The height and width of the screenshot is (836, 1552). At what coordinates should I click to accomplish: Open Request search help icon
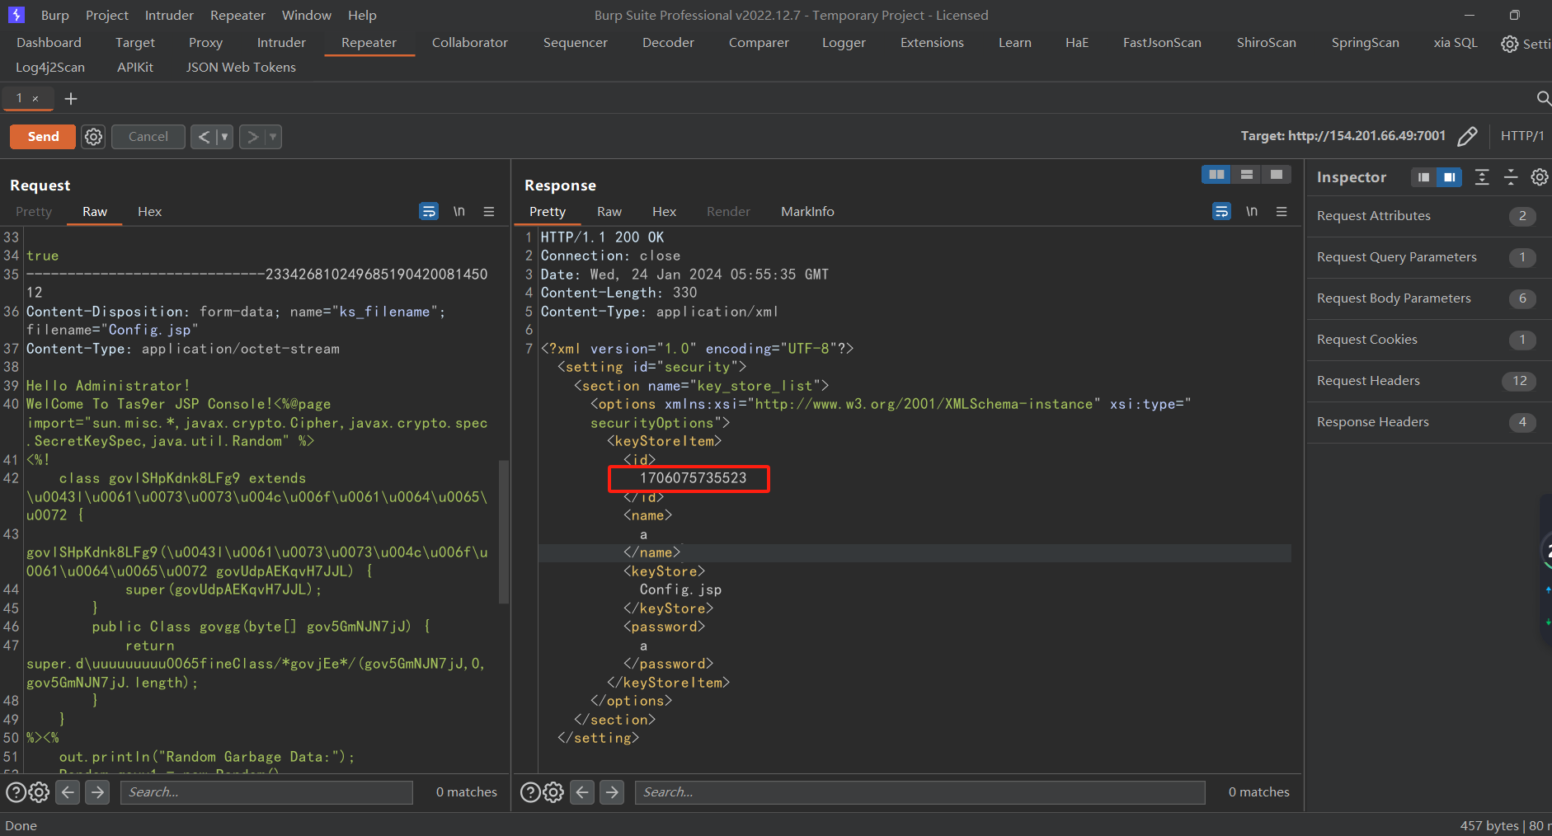(x=16, y=792)
